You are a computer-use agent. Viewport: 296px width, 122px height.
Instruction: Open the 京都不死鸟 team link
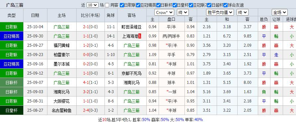132,73
